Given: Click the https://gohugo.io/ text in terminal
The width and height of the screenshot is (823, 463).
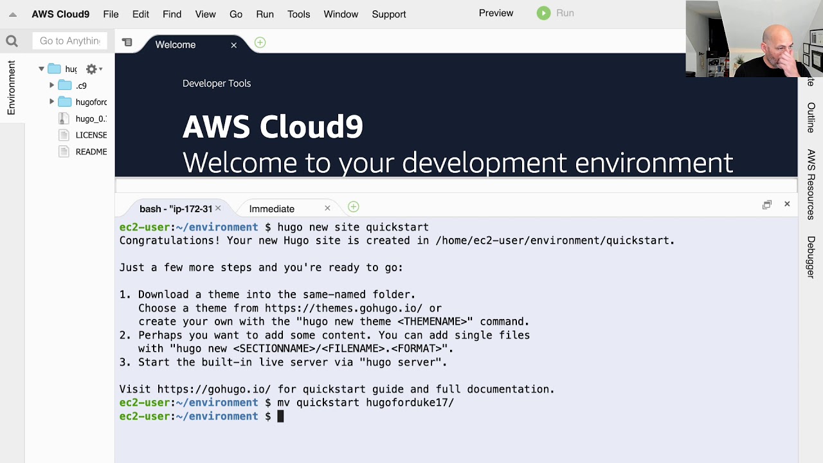Looking at the screenshot, I should [214, 389].
